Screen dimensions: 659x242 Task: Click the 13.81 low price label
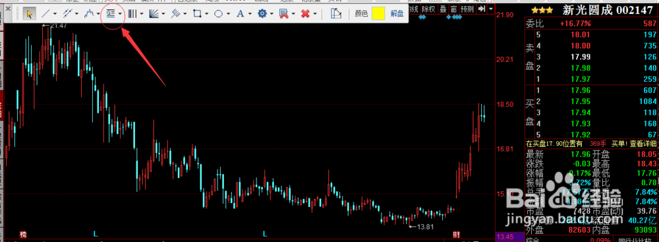coord(424,227)
